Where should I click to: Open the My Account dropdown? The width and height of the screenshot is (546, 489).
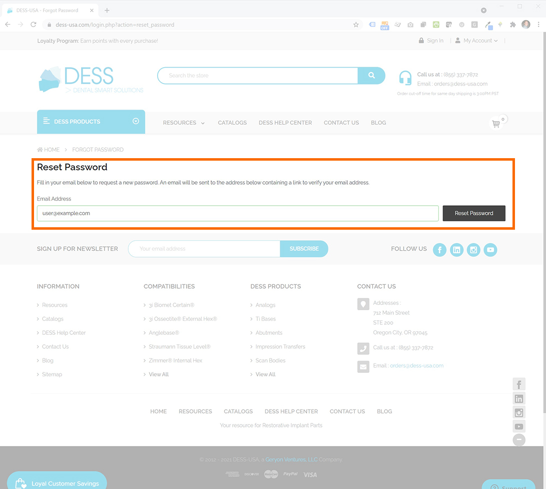477,41
